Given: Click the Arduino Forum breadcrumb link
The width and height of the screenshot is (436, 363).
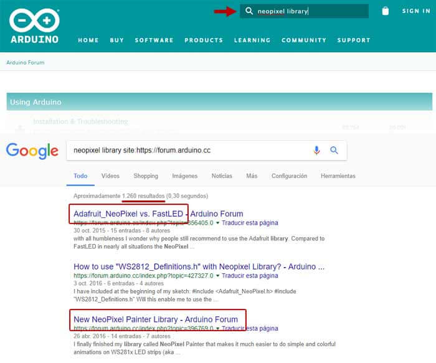Looking at the screenshot, I should (x=25, y=63).
